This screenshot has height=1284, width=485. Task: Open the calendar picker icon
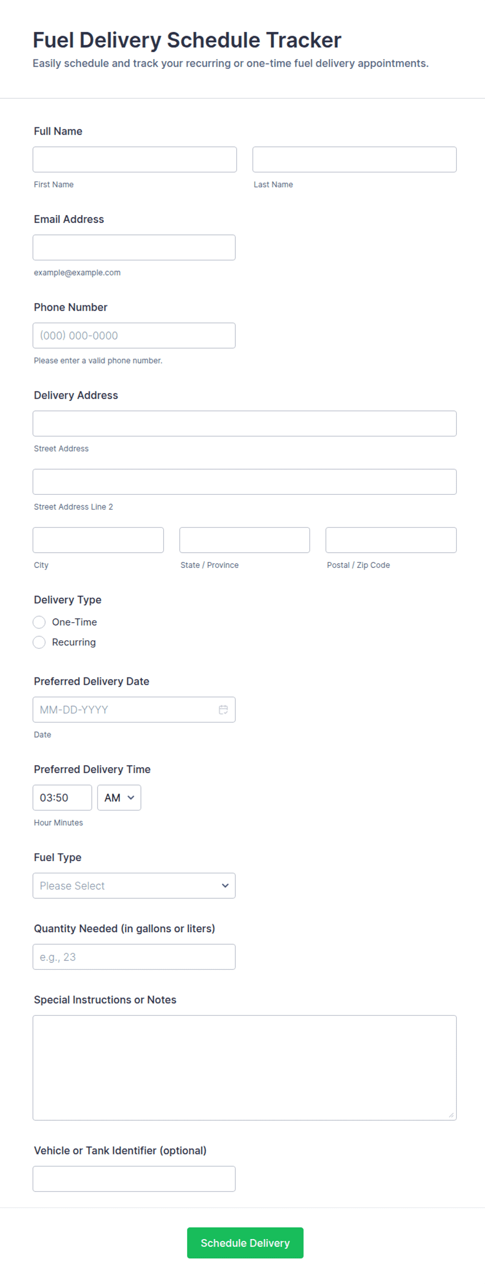[223, 709]
